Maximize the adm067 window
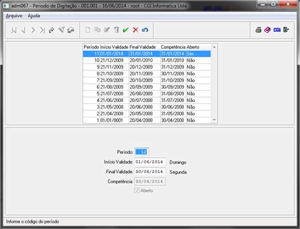Screen dimensions: 300x229 tap(273, 4)
